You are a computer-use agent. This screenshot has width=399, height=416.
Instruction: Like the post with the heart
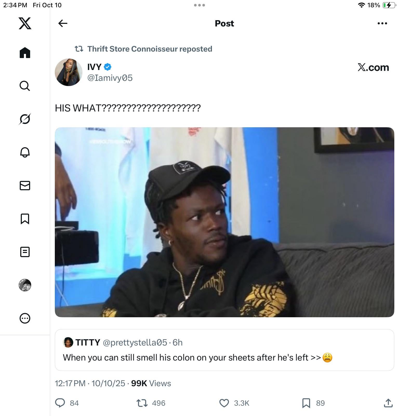click(224, 403)
